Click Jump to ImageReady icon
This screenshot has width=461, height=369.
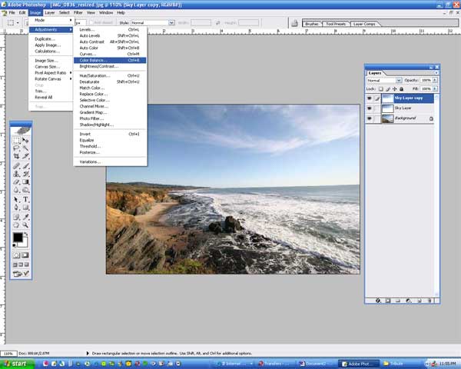tap(21, 274)
